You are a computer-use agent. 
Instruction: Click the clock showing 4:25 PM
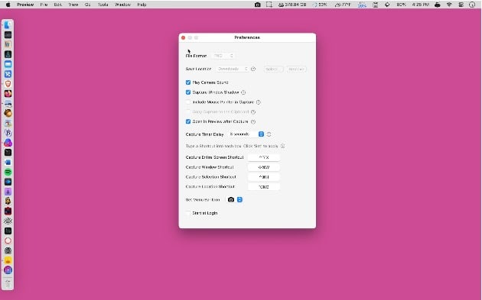pos(420,5)
